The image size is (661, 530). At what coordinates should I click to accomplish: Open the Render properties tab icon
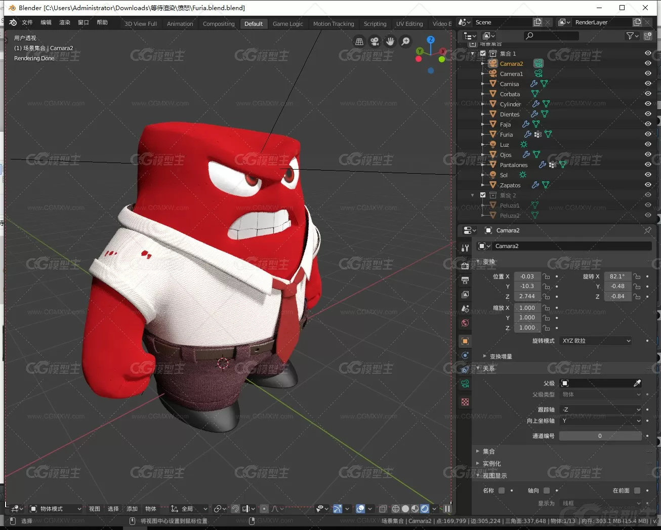click(x=465, y=265)
